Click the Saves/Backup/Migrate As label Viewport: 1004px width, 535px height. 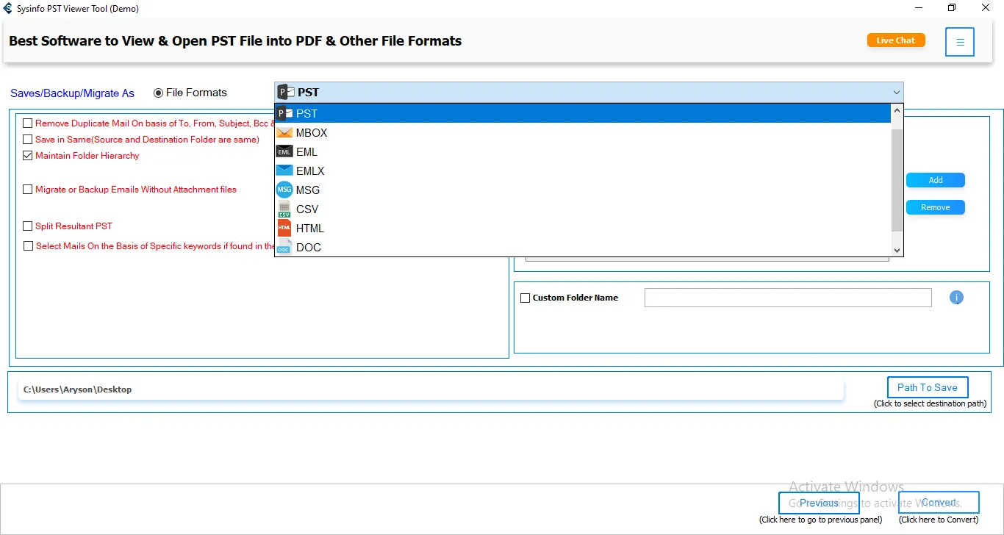(72, 93)
